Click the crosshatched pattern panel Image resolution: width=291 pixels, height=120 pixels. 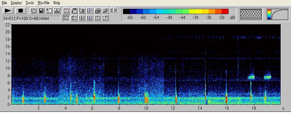[x=251, y=14]
